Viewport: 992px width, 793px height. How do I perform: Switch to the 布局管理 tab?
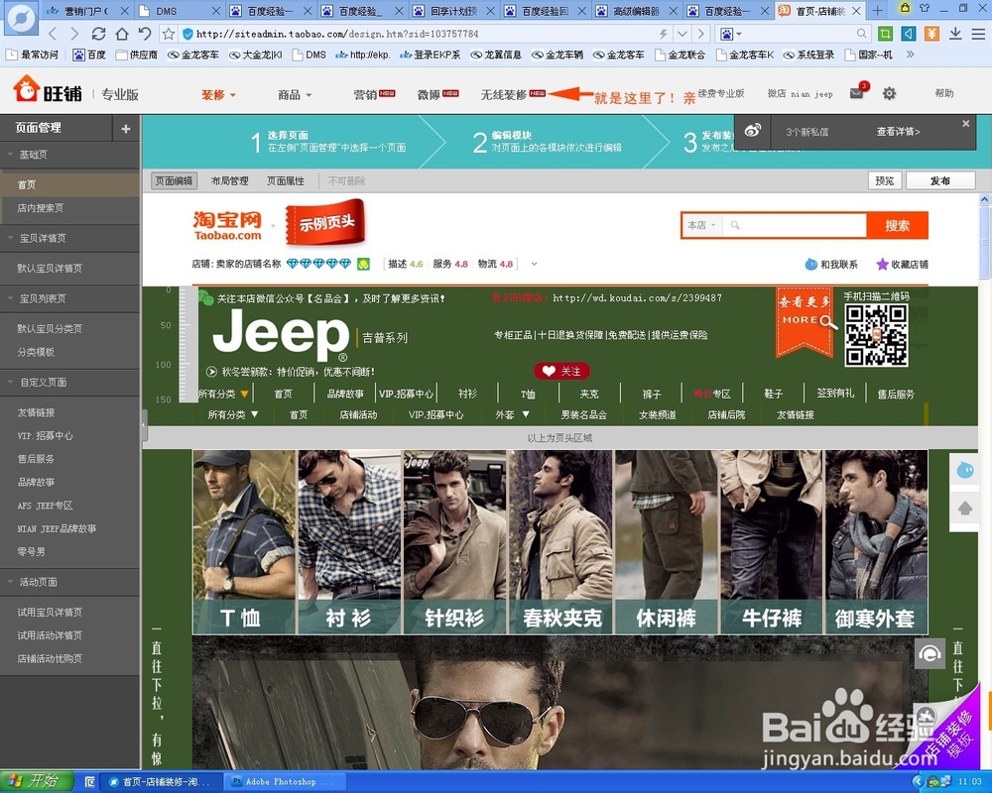pos(230,180)
